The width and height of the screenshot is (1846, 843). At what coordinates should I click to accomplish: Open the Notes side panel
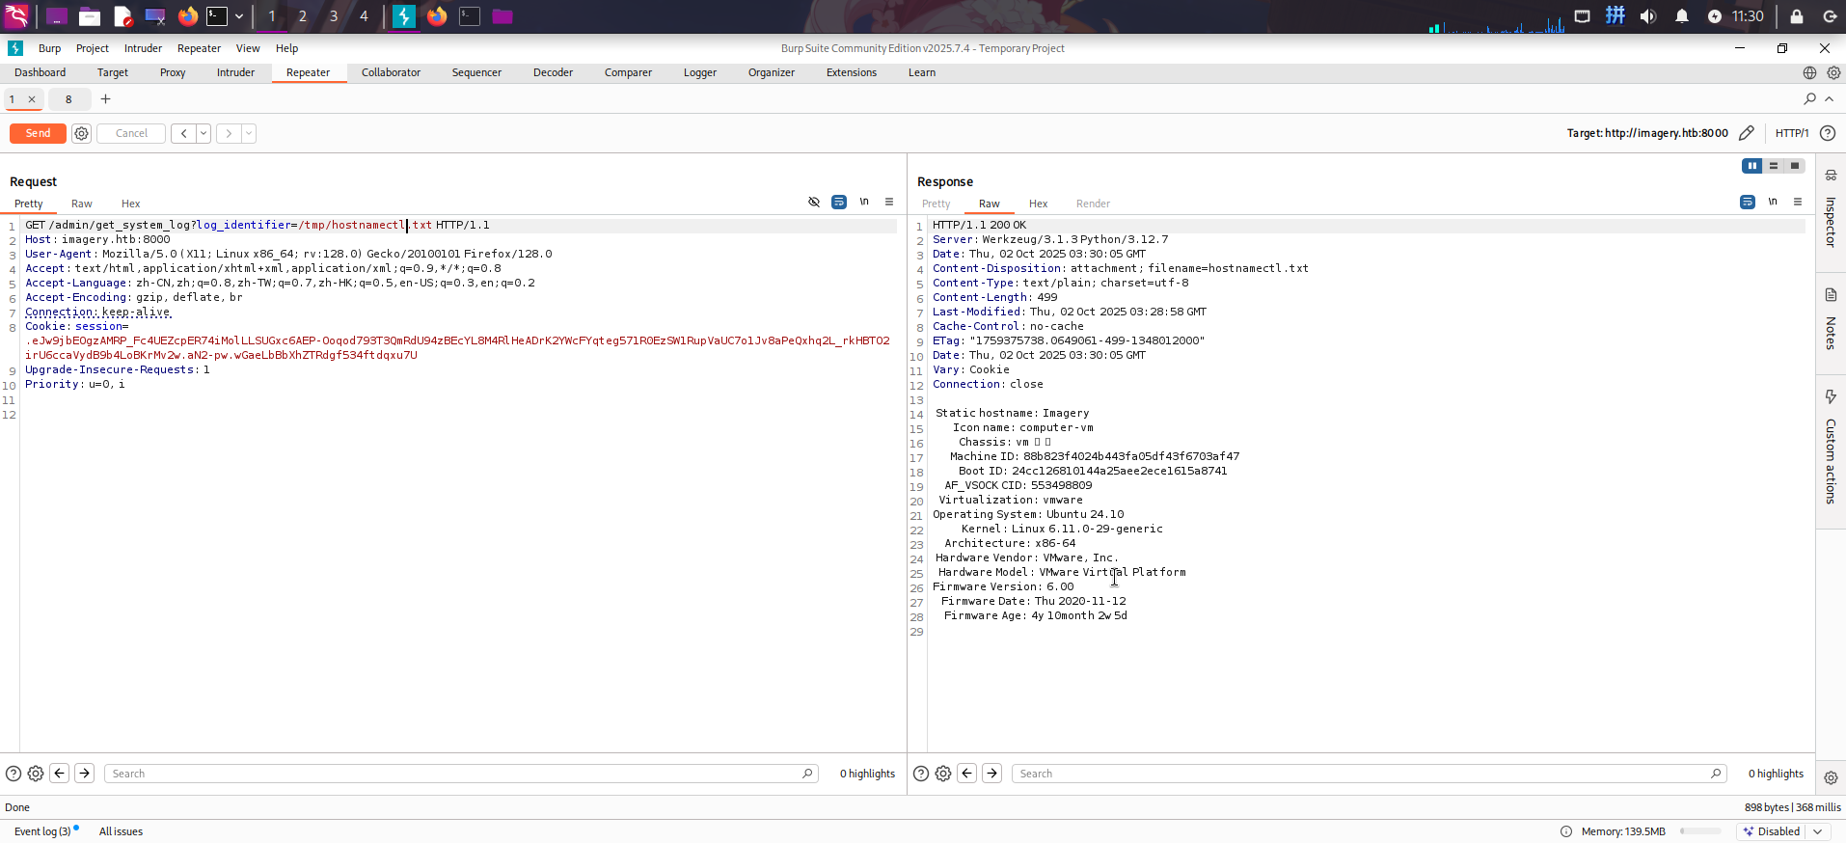coord(1831,318)
